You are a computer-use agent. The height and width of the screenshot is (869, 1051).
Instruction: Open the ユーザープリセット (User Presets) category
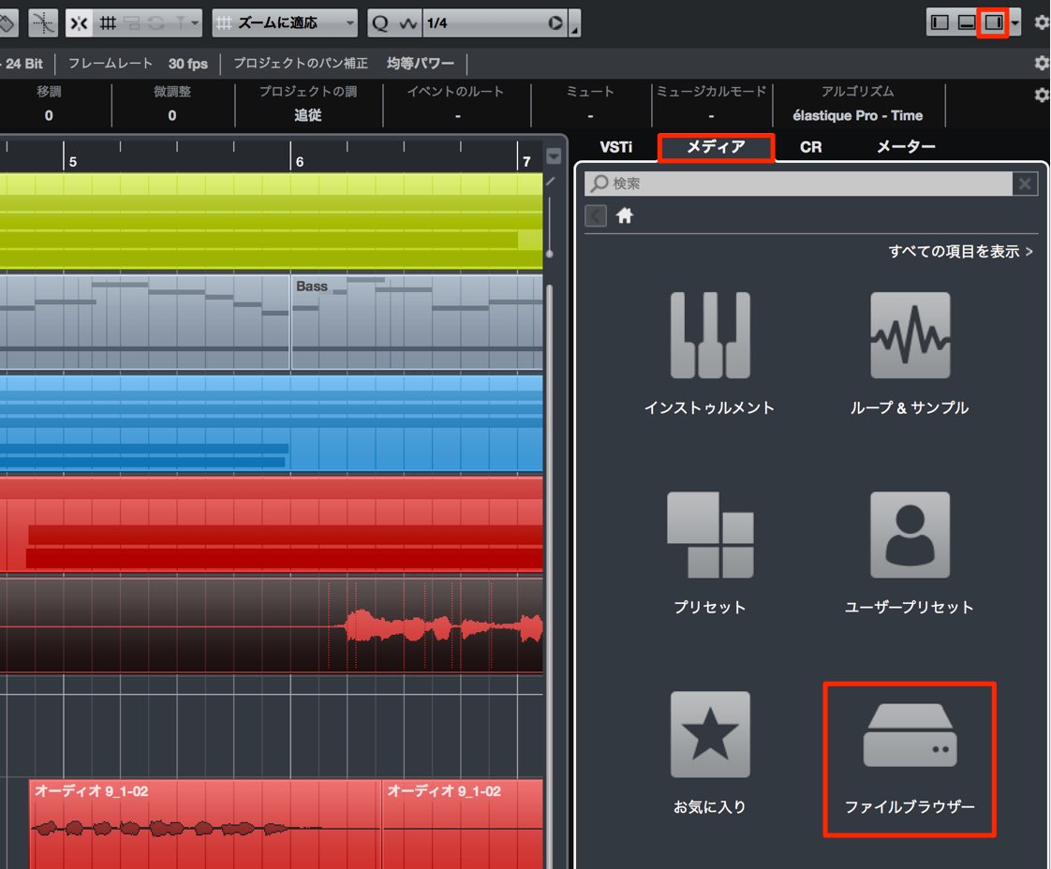tap(909, 552)
